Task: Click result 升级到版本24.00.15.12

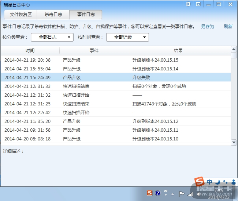Action: click(155, 121)
